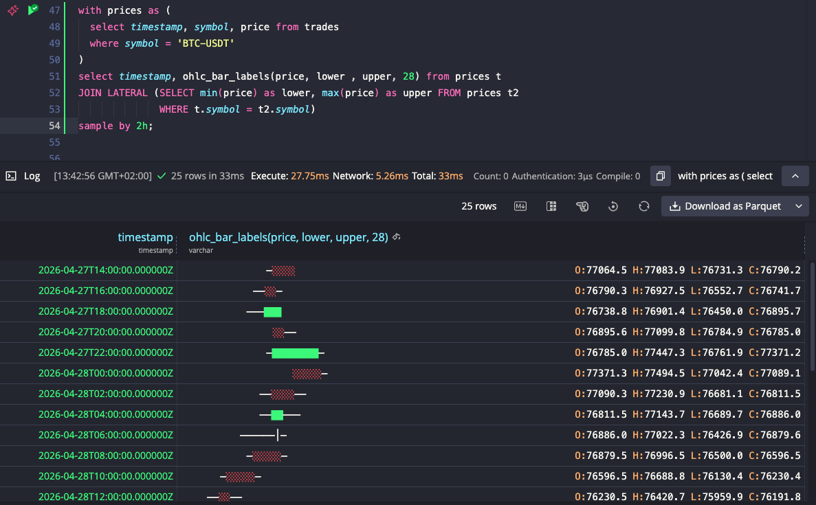Viewport: 816px width, 505px height.
Task: Place cursor on line 54 sample by 2h
Action: (x=115, y=125)
